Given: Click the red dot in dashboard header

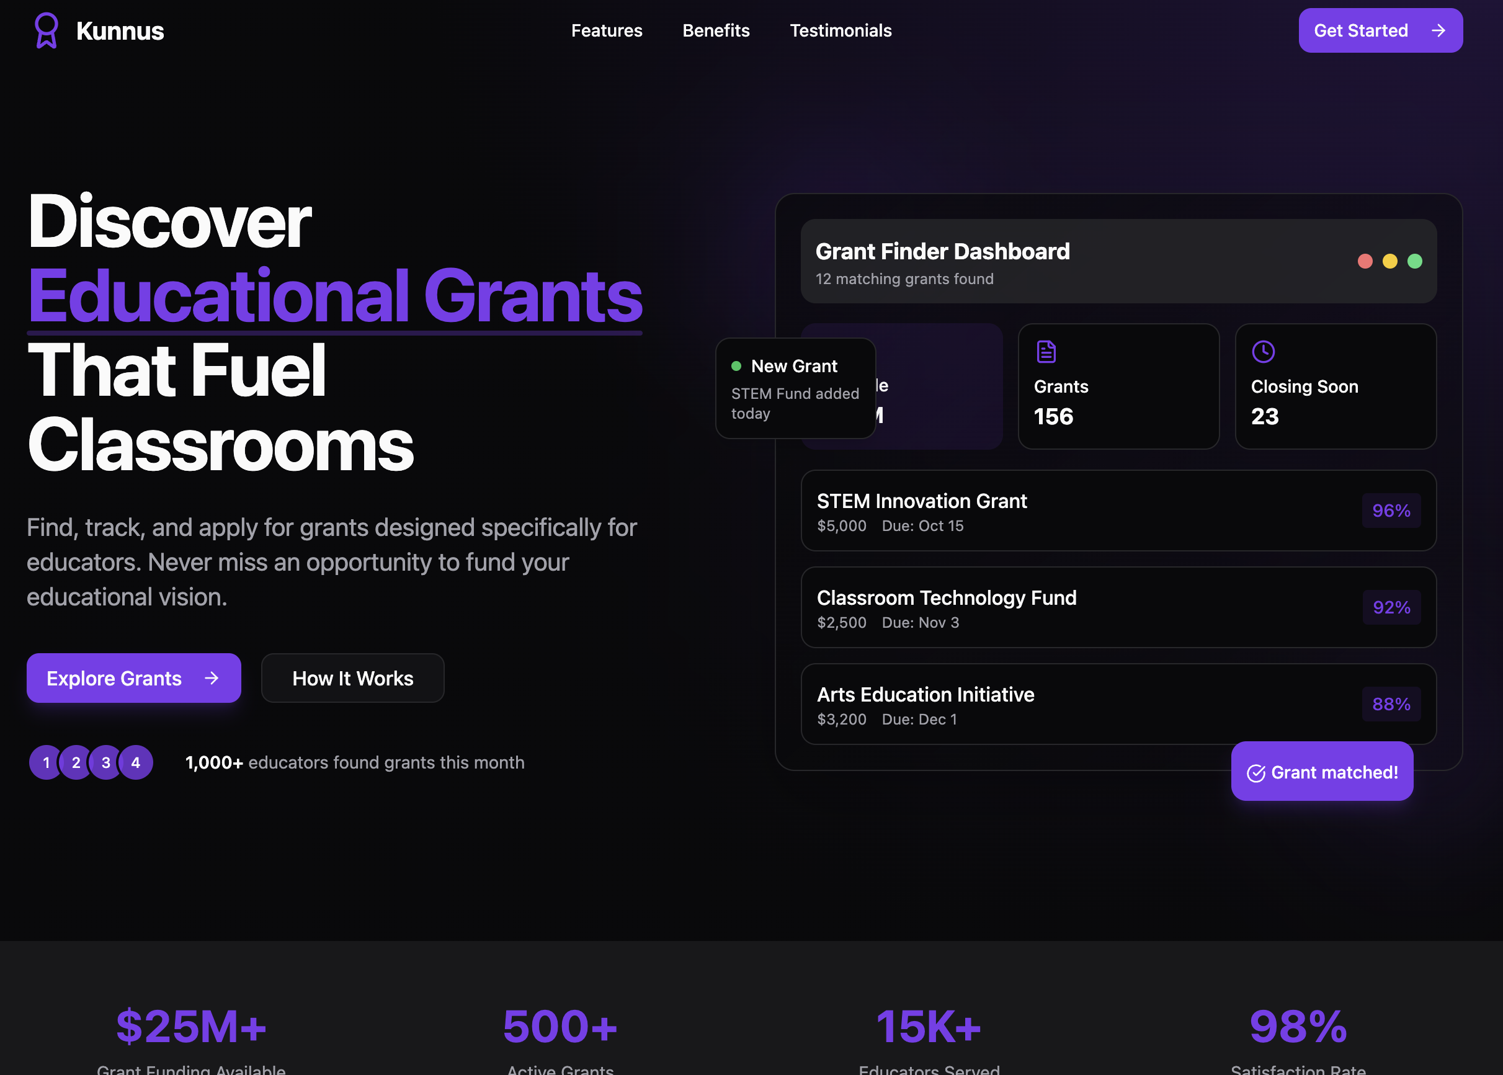Looking at the screenshot, I should coord(1365,262).
